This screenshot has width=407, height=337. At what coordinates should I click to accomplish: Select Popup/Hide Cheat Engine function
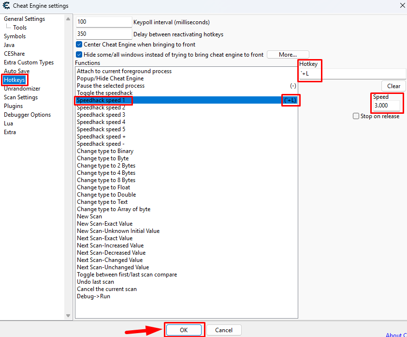pos(187,78)
